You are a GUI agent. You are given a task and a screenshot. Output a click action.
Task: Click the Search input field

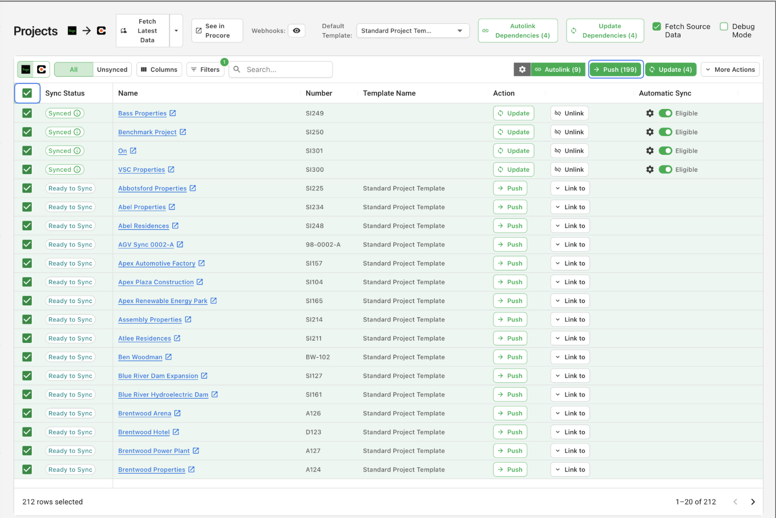pos(286,70)
